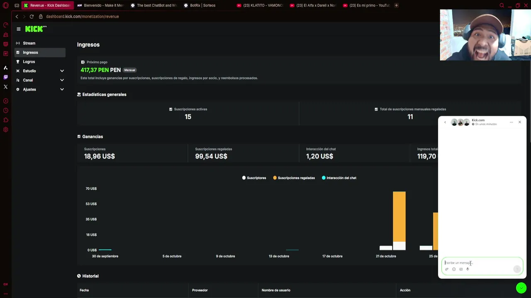Image resolution: width=531 pixels, height=298 pixels.
Task: Toggle the Interacción del chat legend
Action: click(x=339, y=178)
